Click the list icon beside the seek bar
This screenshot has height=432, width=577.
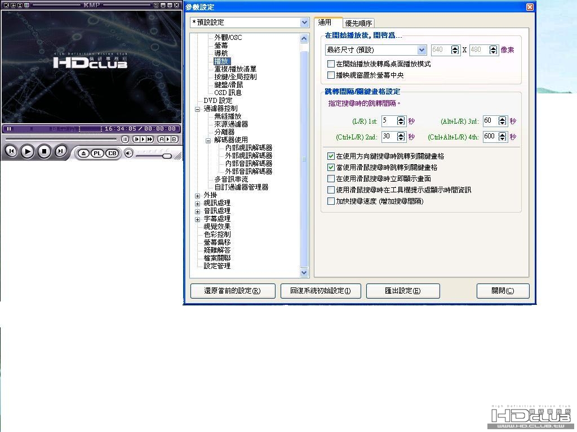coord(125,139)
